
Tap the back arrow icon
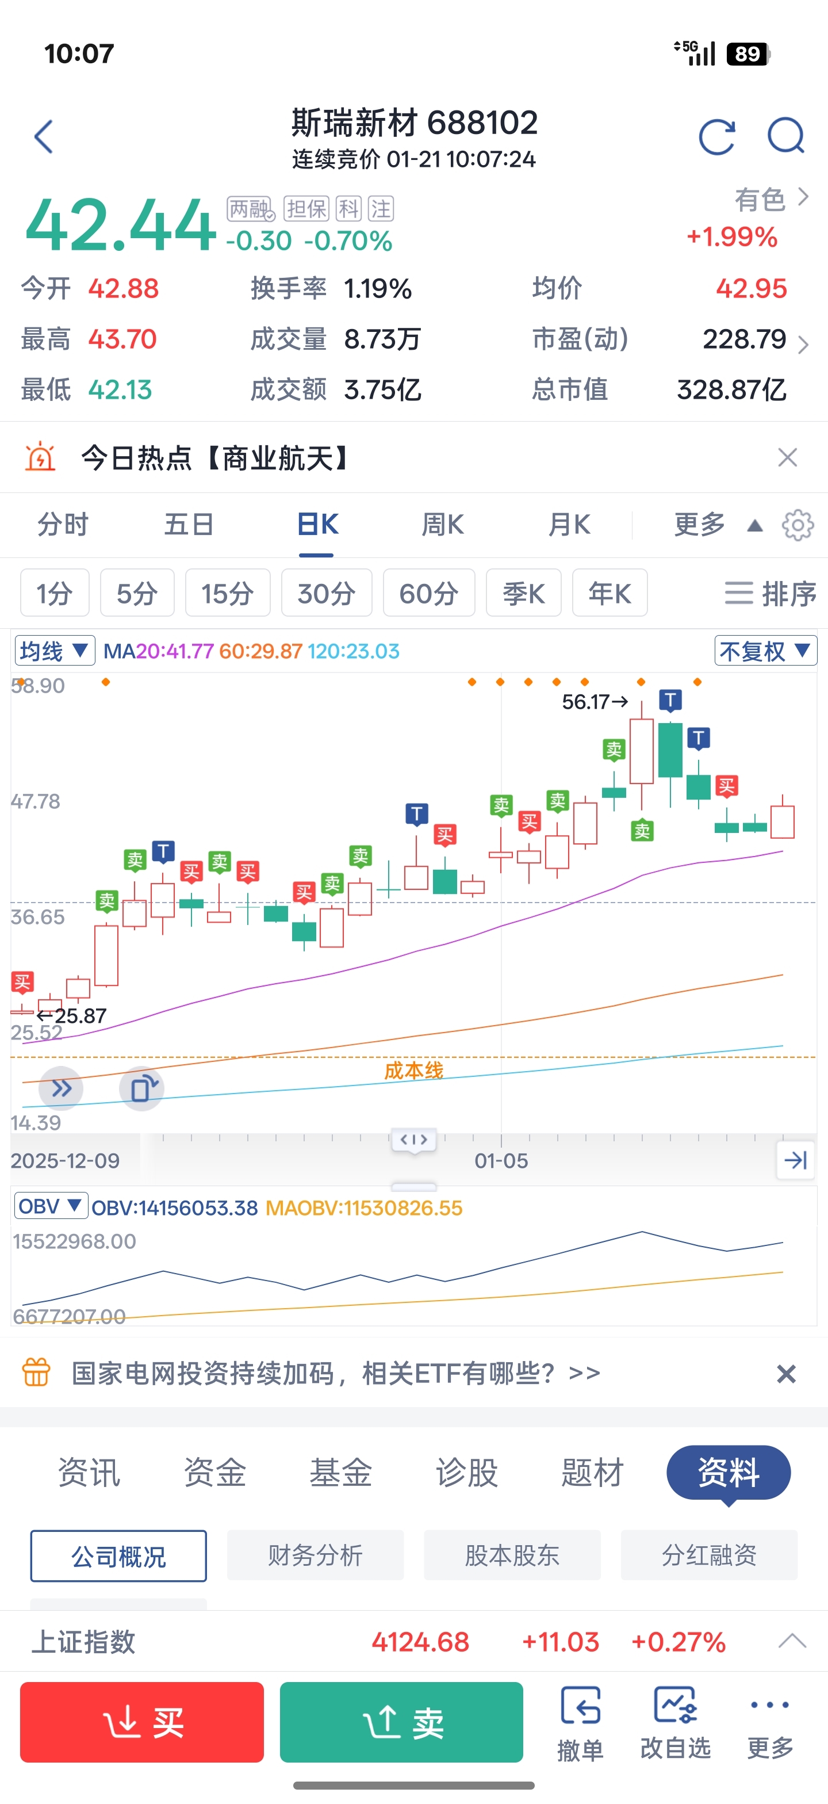coord(44,136)
